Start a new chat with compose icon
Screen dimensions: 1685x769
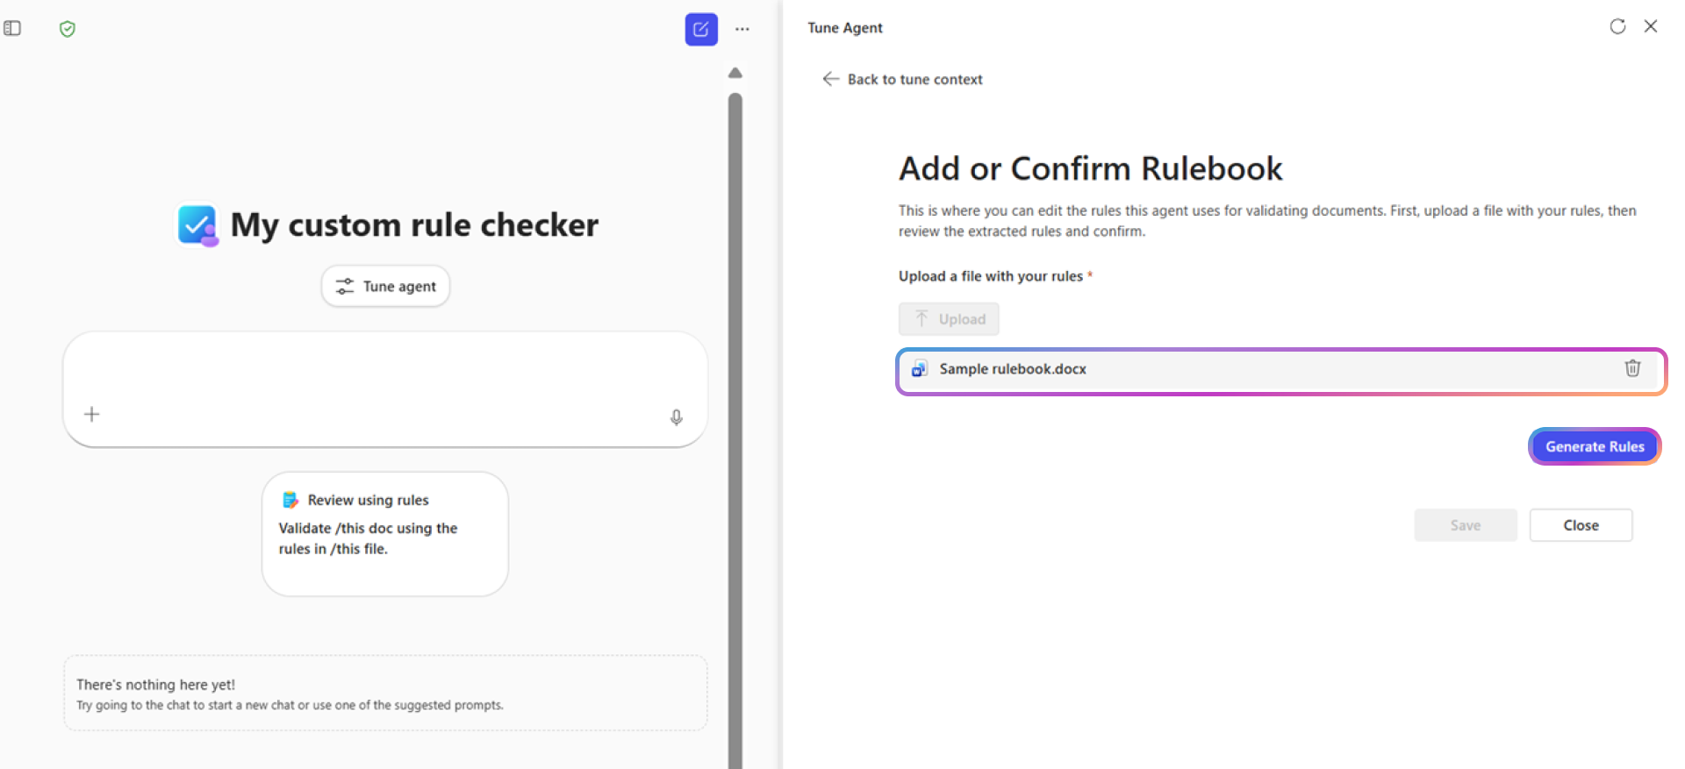click(700, 29)
